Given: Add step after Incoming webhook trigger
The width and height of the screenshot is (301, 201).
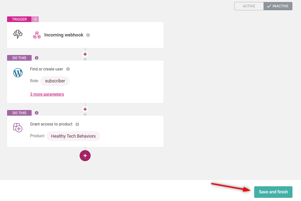Looking at the screenshot, I should (x=85, y=54).
